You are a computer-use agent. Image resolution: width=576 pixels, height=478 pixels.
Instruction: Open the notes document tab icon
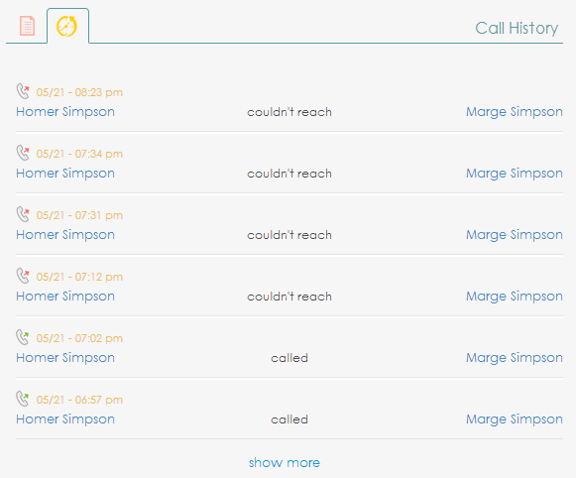pyautogui.click(x=27, y=26)
